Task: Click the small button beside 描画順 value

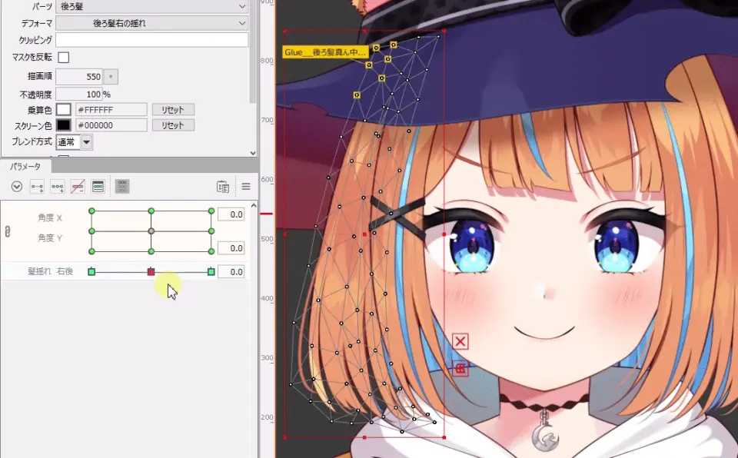Action: pyautogui.click(x=111, y=77)
